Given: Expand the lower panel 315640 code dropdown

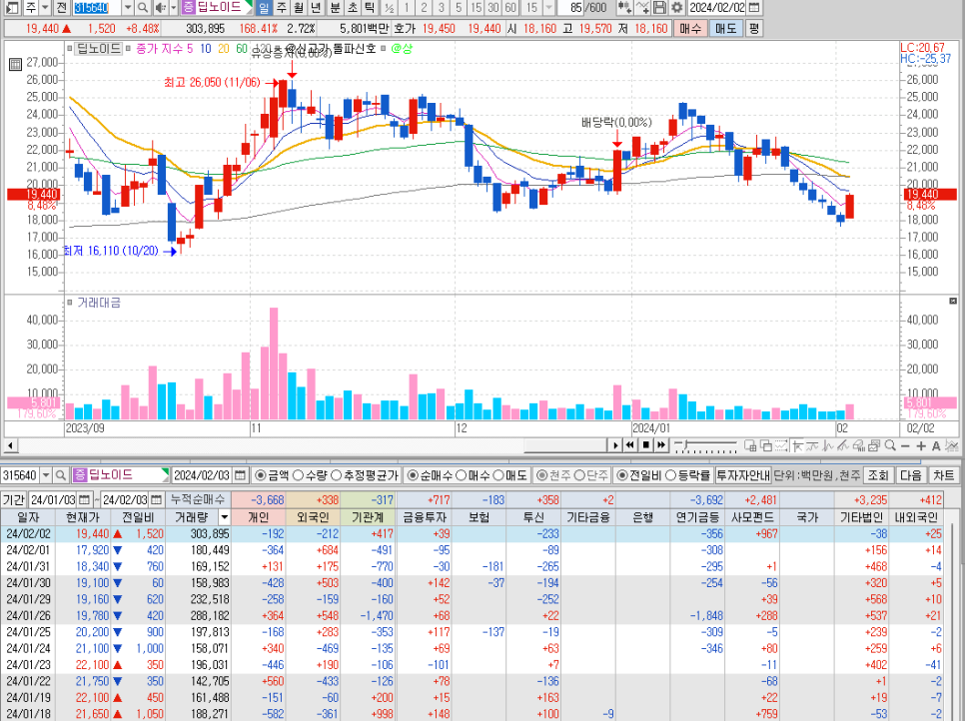Looking at the screenshot, I should (46, 475).
